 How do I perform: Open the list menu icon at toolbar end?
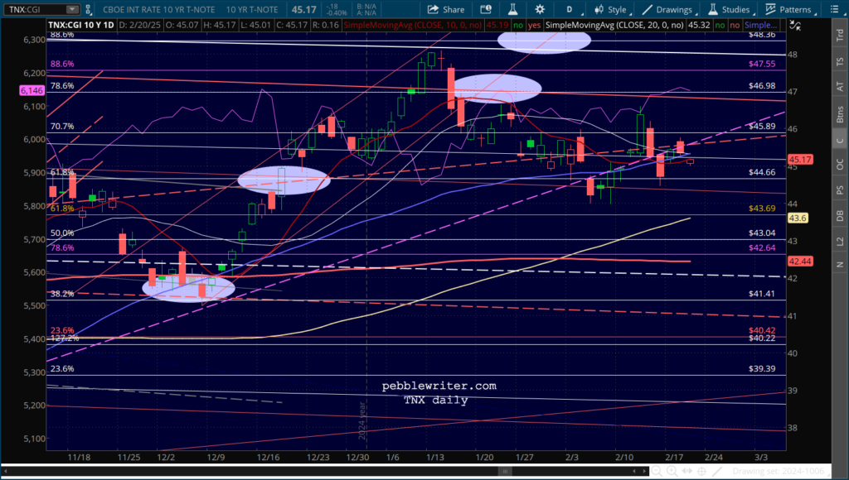click(x=834, y=9)
